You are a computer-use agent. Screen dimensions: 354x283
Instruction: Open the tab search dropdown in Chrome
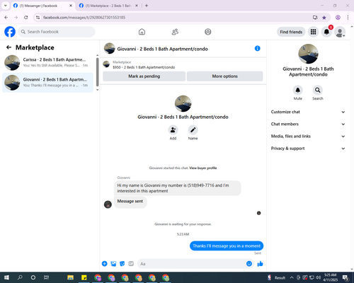(6, 6)
